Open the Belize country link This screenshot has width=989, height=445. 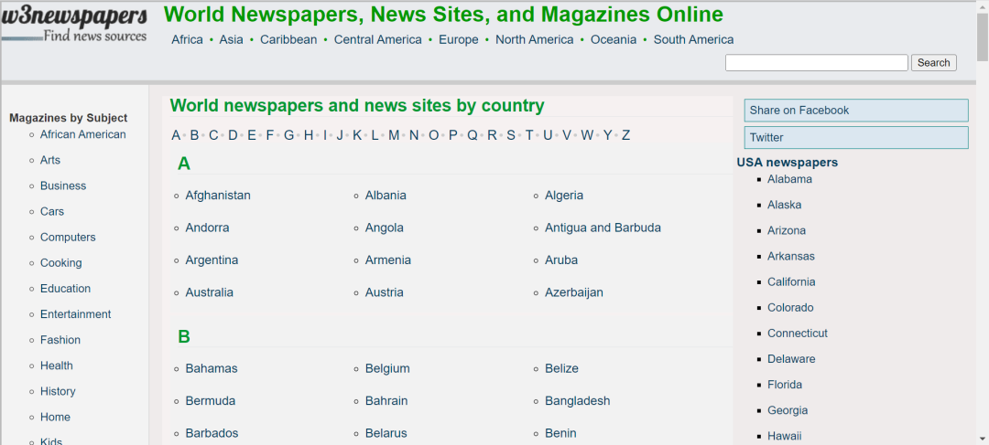(x=561, y=369)
